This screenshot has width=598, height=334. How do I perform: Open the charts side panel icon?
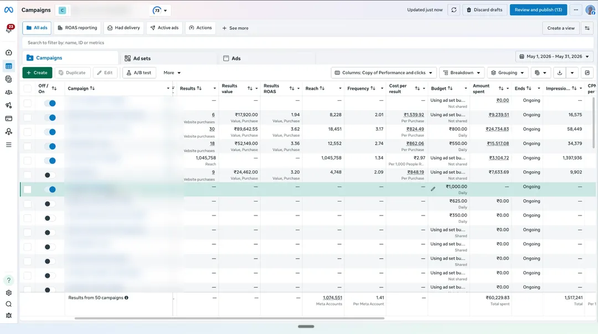[x=587, y=73]
